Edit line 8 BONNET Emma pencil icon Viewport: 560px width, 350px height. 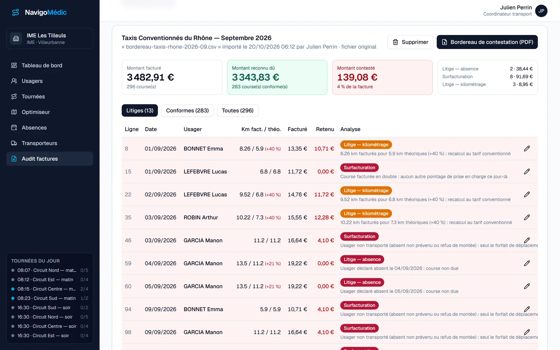[x=527, y=148]
